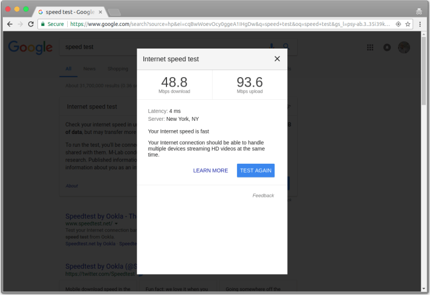
Task: Open the LEARN MORE link
Action: pos(210,170)
